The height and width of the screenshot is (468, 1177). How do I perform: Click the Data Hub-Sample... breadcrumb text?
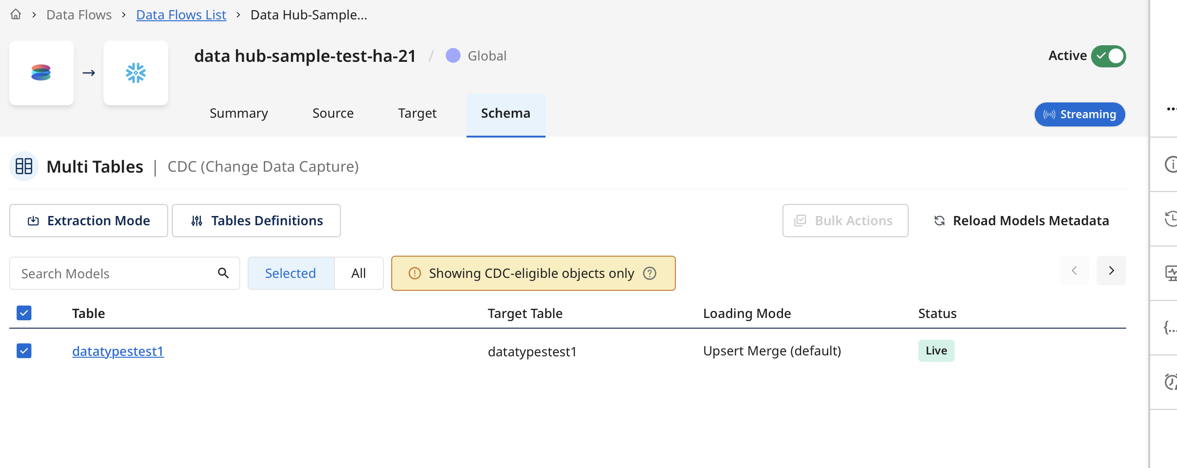[309, 15]
